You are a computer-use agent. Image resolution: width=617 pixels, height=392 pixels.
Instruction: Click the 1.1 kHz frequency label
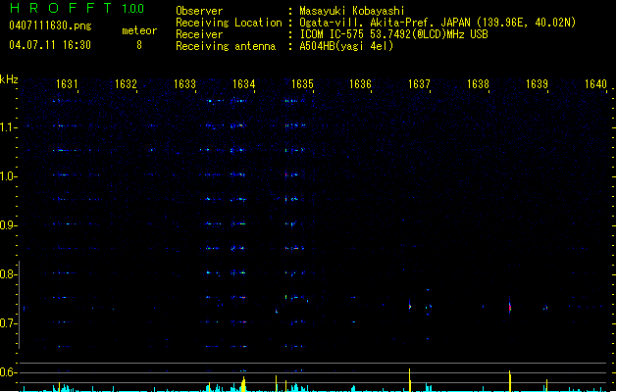point(8,127)
